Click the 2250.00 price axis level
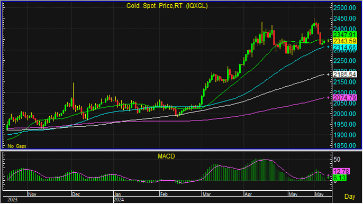Screen dimensions: 363x204 344,61
